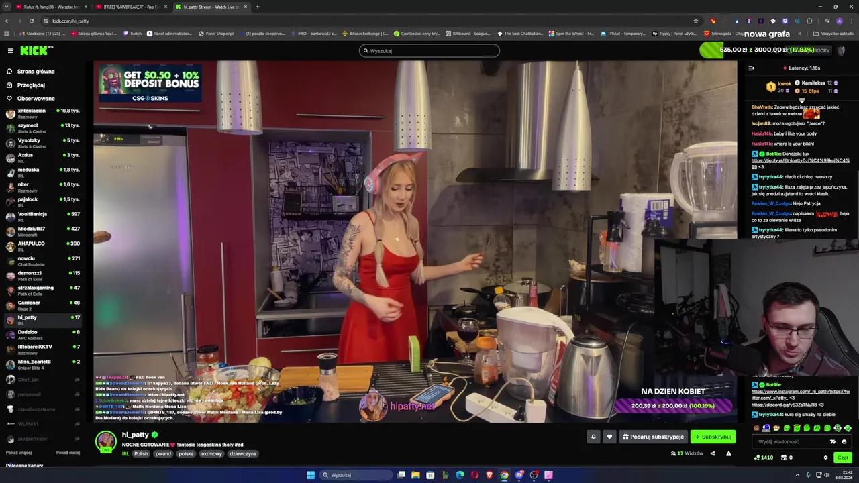Send message with green Czat button
The width and height of the screenshot is (859, 483).
pyautogui.click(x=843, y=458)
